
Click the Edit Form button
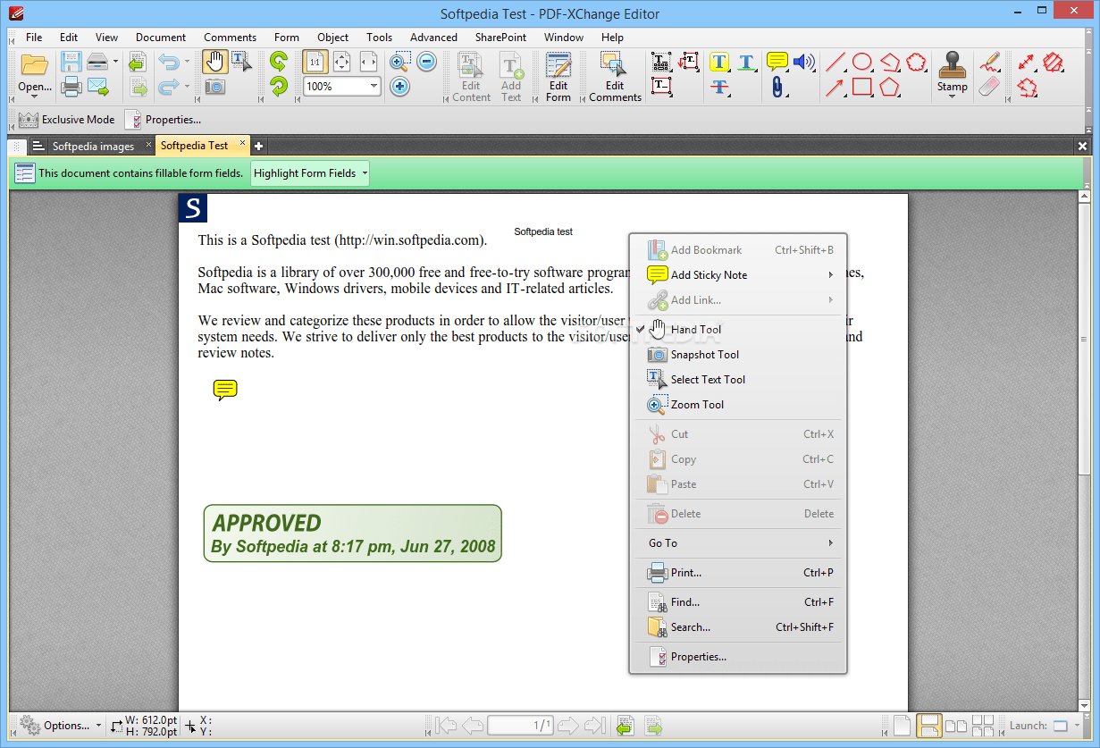point(558,77)
